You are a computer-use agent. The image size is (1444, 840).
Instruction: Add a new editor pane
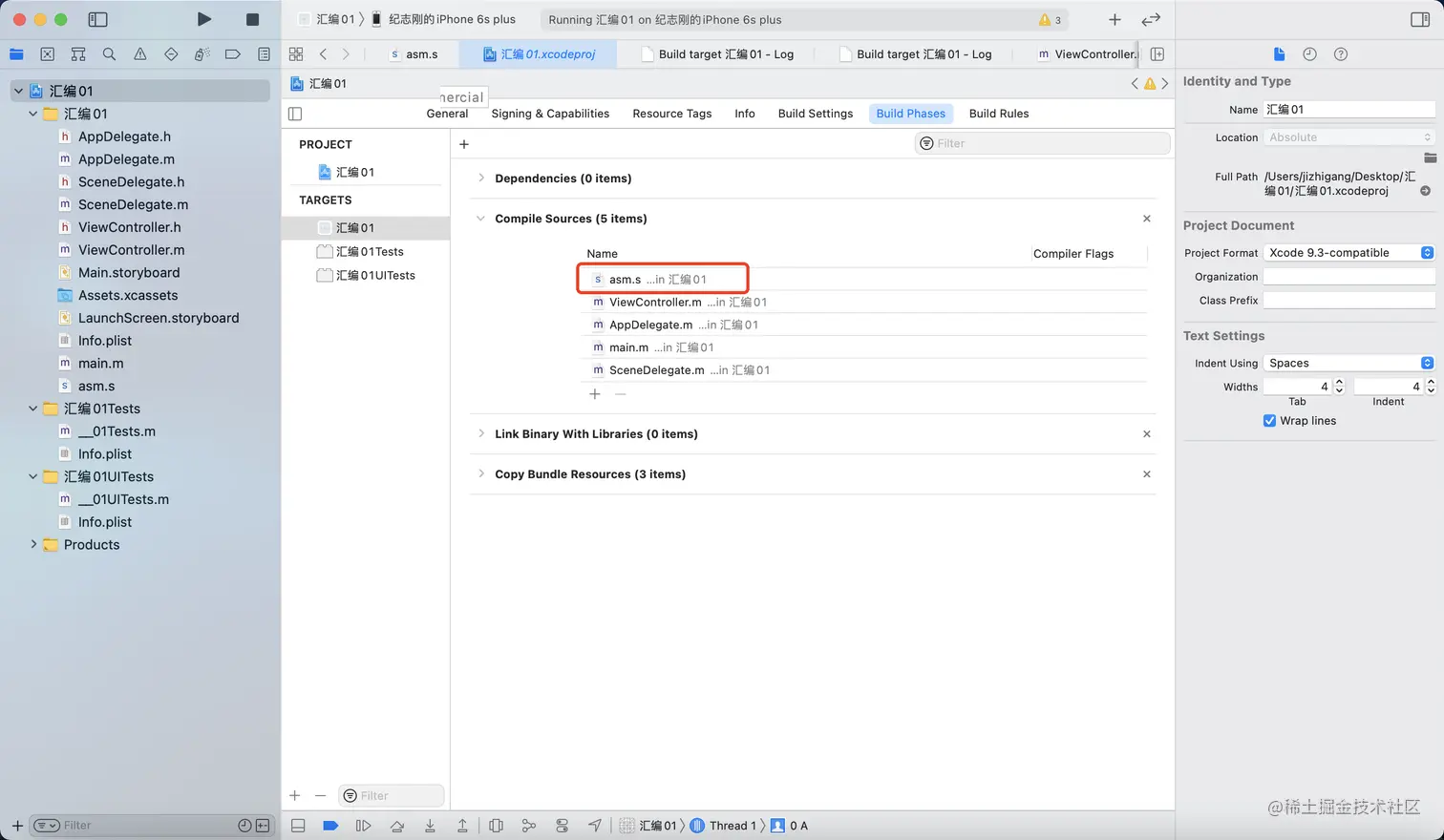pyautogui.click(x=1157, y=54)
